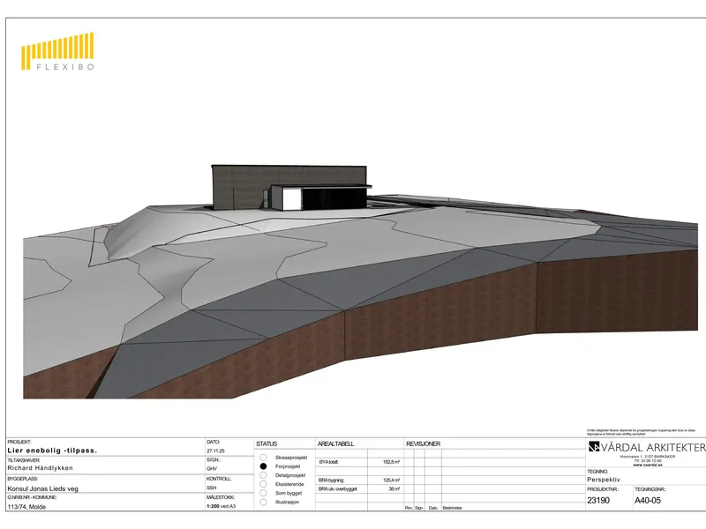Viewport: 706px width, 529px height.
Task: Click the area value '38 m²'
Action: (394, 489)
